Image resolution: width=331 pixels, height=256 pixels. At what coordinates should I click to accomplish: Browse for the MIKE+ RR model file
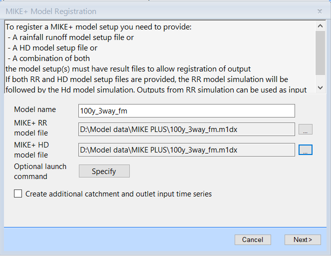pos(305,129)
